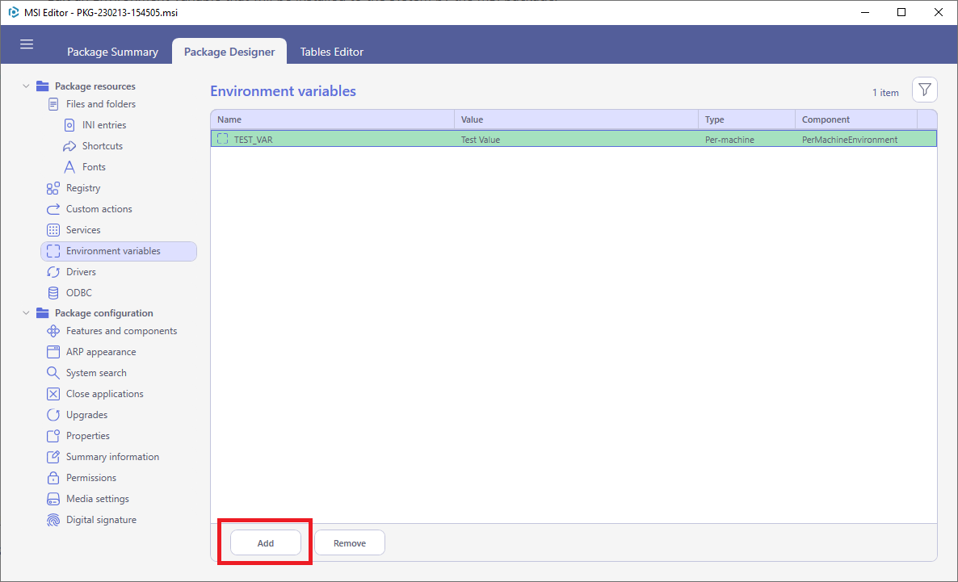Open INI entries tree item
This screenshot has width=958, height=582.
(x=104, y=125)
